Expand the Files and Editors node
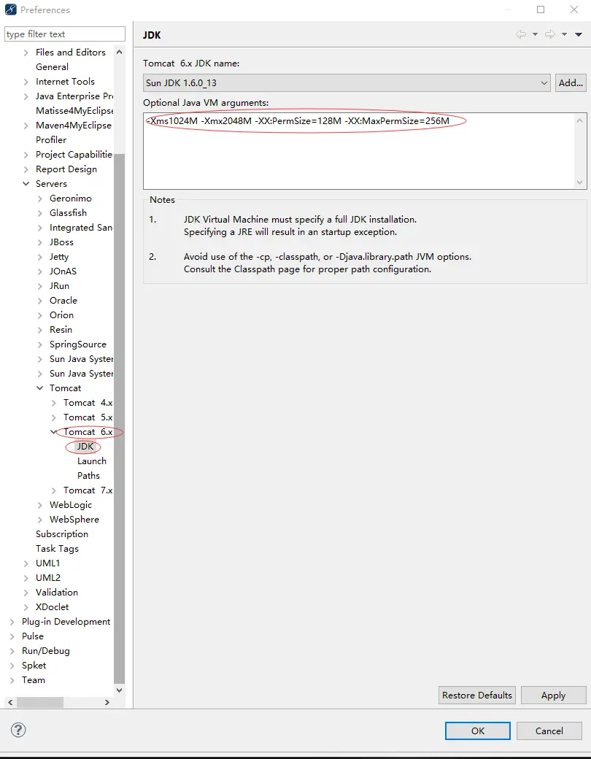Image resolution: width=591 pixels, height=759 pixels. tap(26, 53)
